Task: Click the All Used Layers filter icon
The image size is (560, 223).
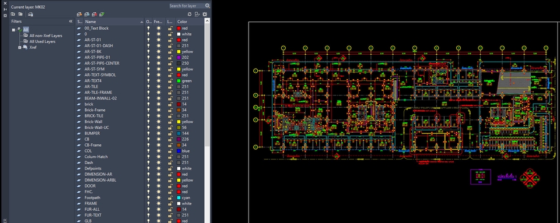Action: [x=26, y=41]
